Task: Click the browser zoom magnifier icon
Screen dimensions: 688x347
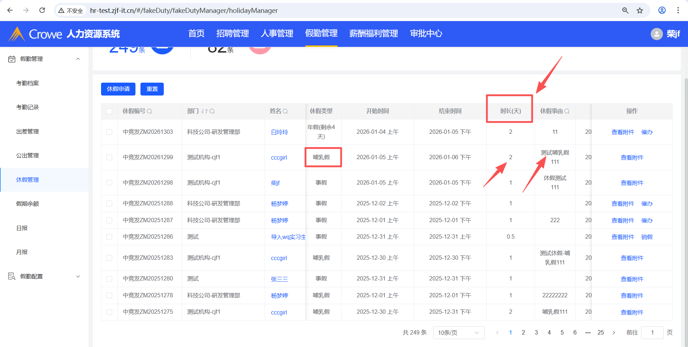Action: click(625, 10)
